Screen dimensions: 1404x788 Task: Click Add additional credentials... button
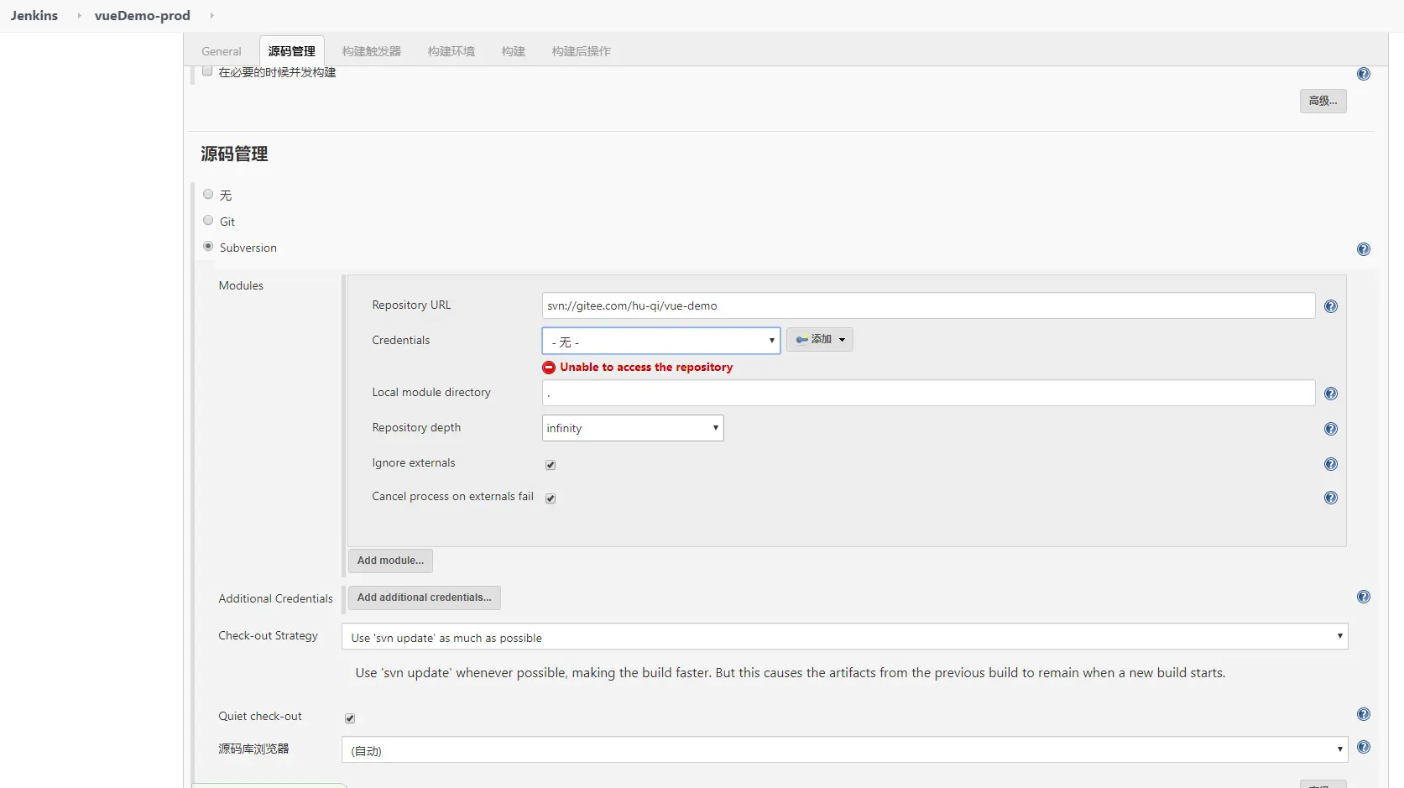[425, 598]
